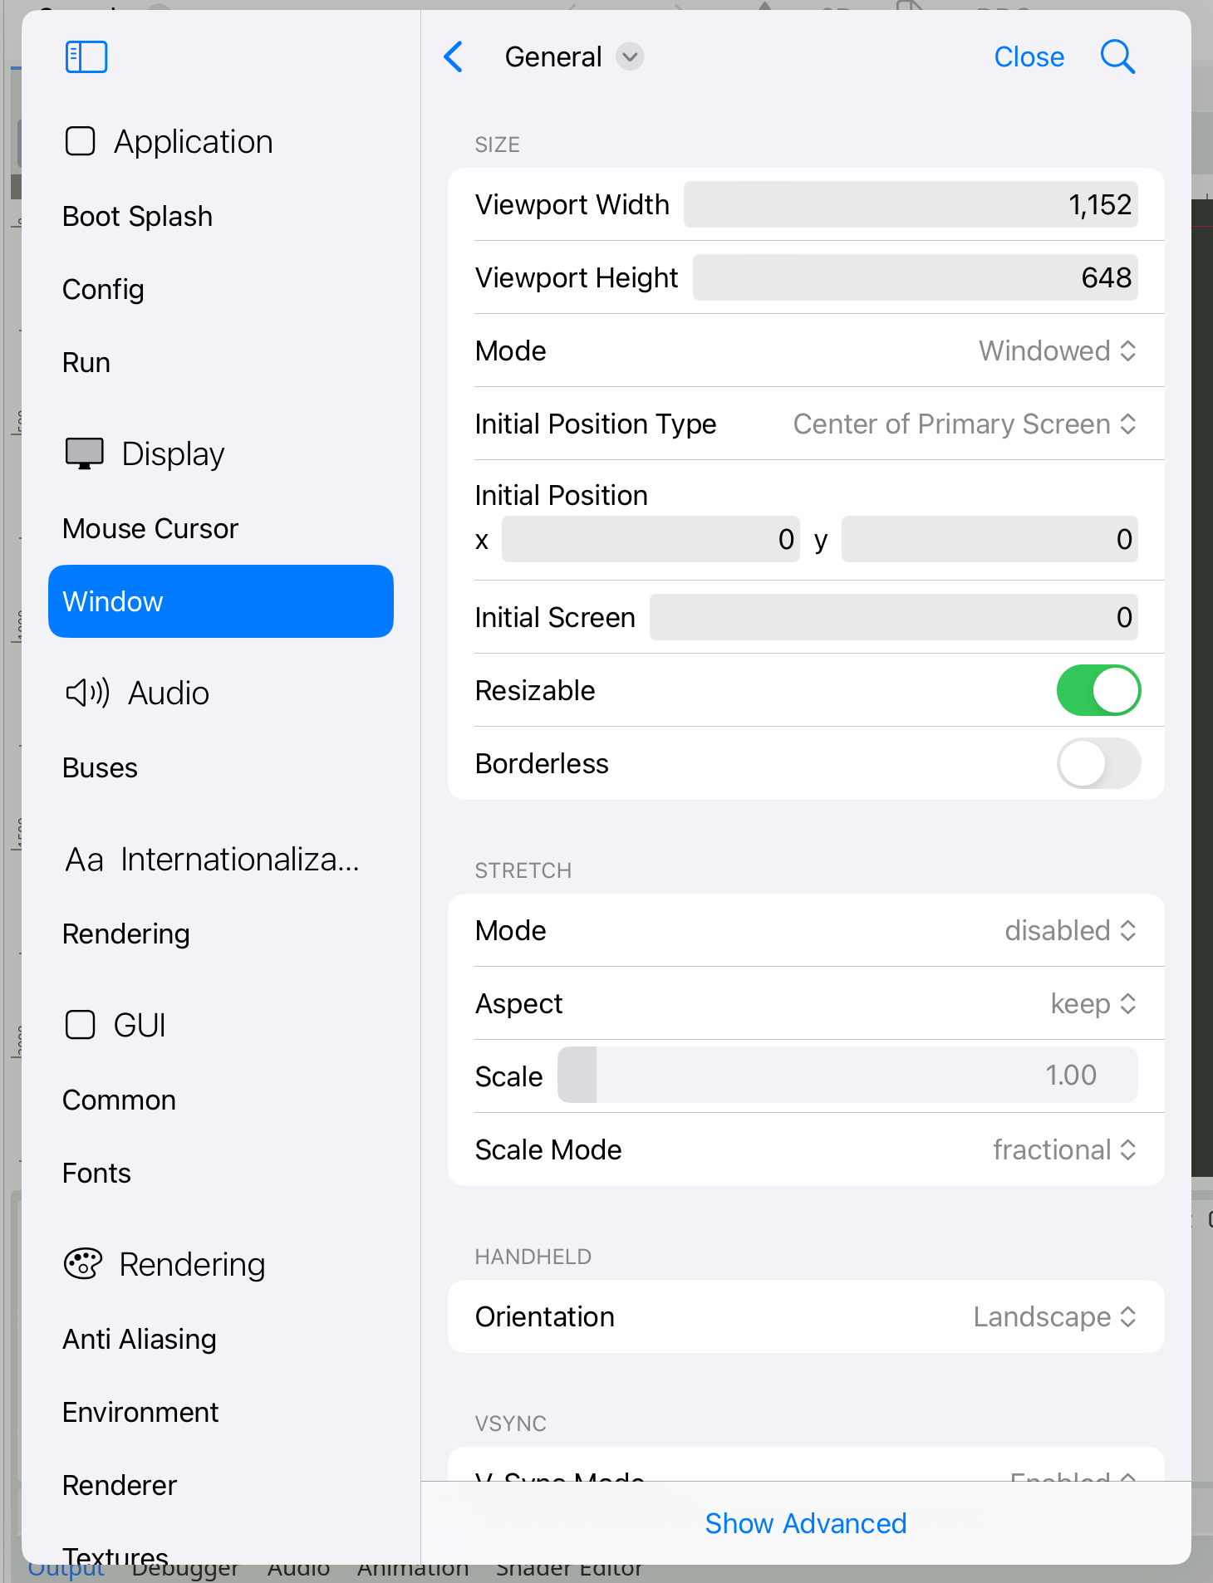Open the Boot Splash settings
Image resolution: width=1213 pixels, height=1583 pixels.
click(138, 216)
